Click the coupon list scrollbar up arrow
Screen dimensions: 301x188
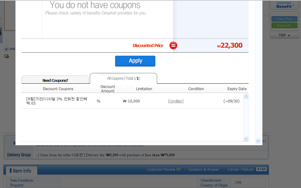click(246, 96)
